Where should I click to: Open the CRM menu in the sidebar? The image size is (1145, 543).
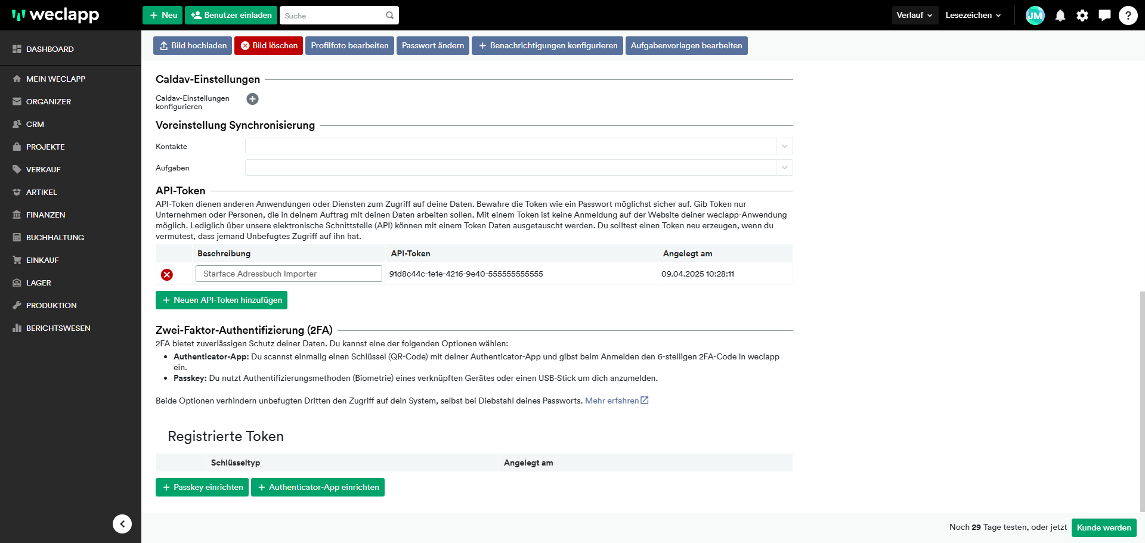35,125
